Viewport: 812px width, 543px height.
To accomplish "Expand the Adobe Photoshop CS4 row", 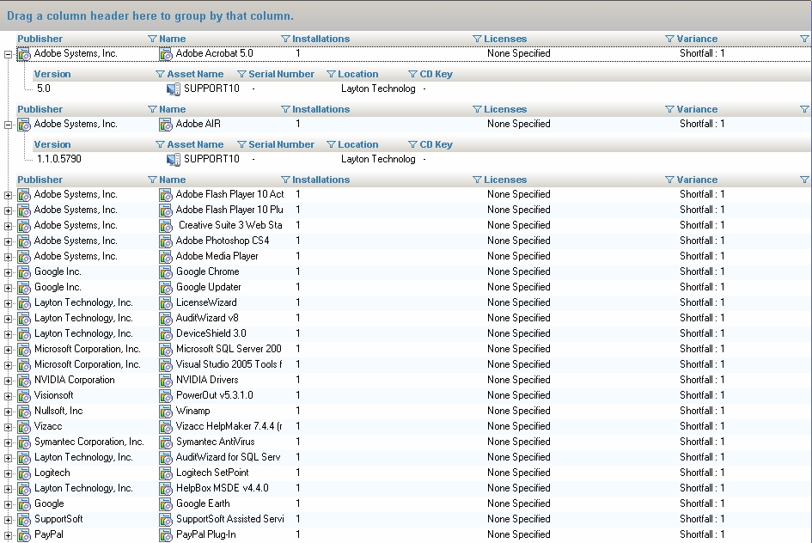I will (x=8, y=241).
